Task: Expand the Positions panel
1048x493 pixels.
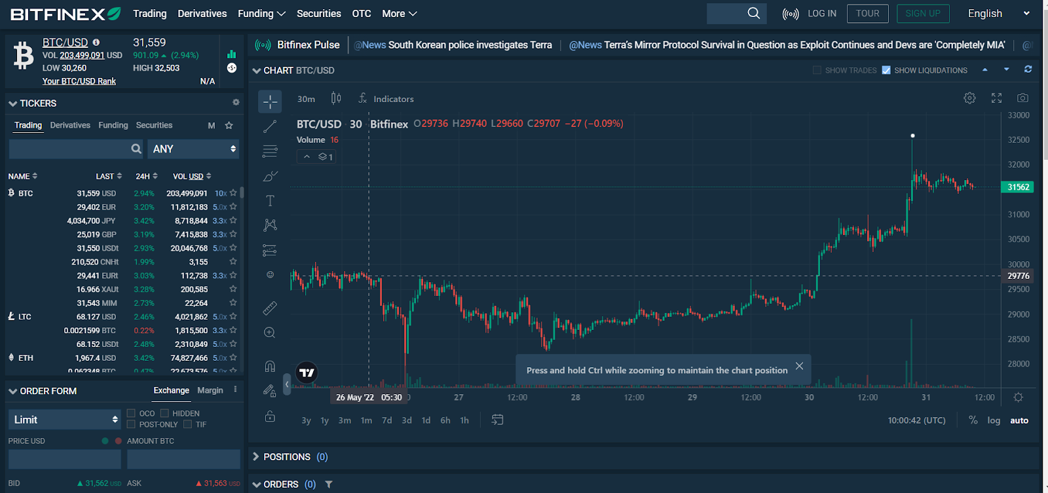Action: point(256,457)
